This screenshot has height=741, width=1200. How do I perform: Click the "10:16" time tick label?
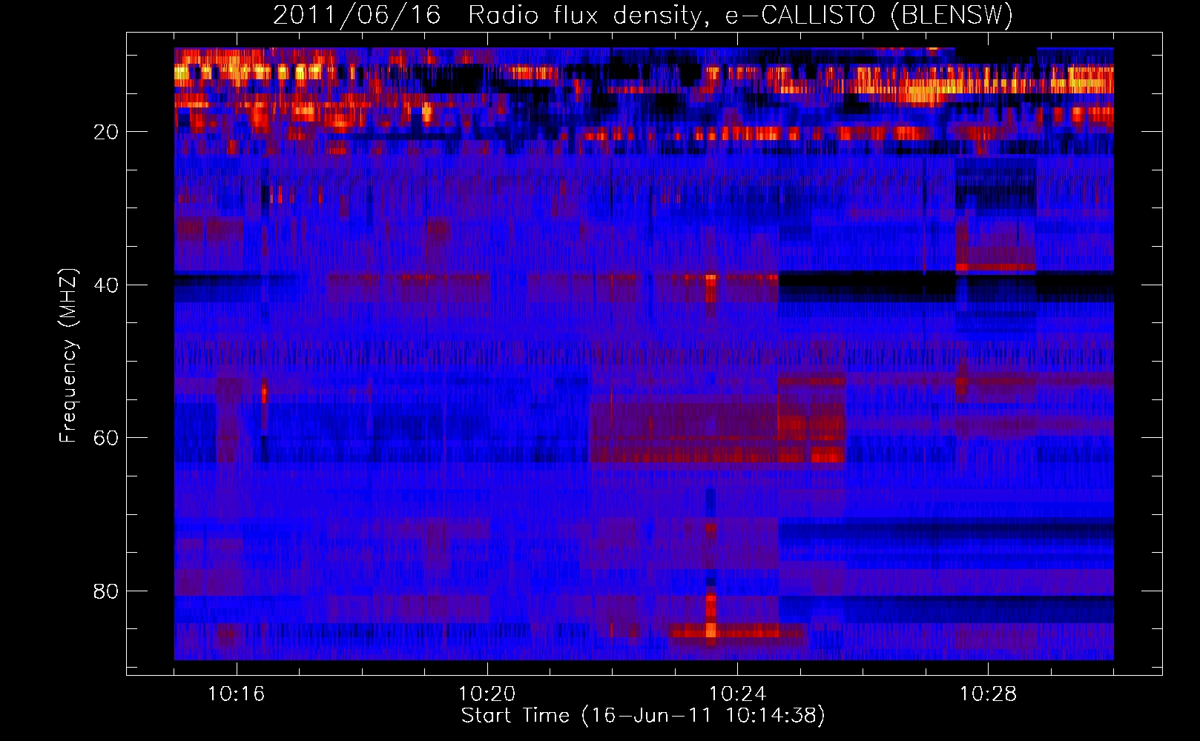(x=237, y=694)
